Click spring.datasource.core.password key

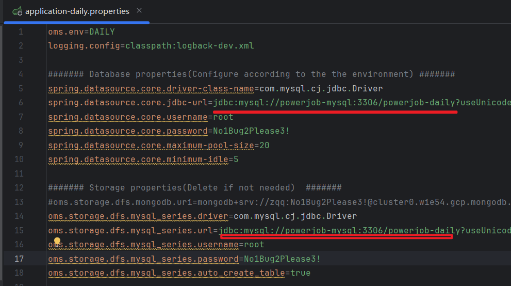[128, 131]
